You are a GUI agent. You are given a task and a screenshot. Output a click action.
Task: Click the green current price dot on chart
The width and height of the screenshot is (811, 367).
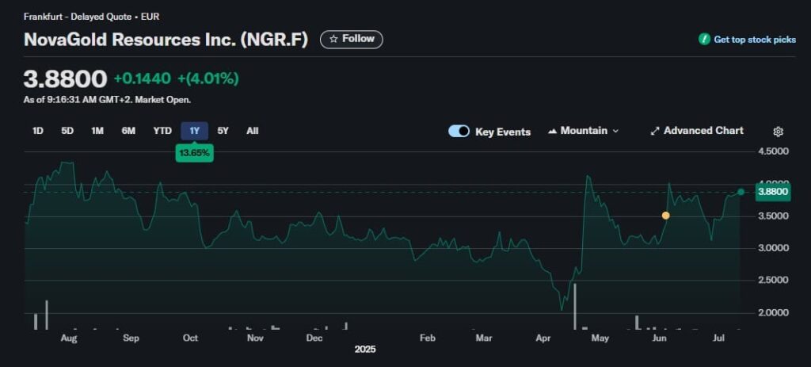[x=741, y=192]
